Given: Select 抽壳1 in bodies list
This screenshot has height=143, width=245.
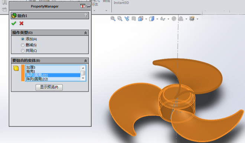Looking at the screenshot, I should (x=53, y=71).
